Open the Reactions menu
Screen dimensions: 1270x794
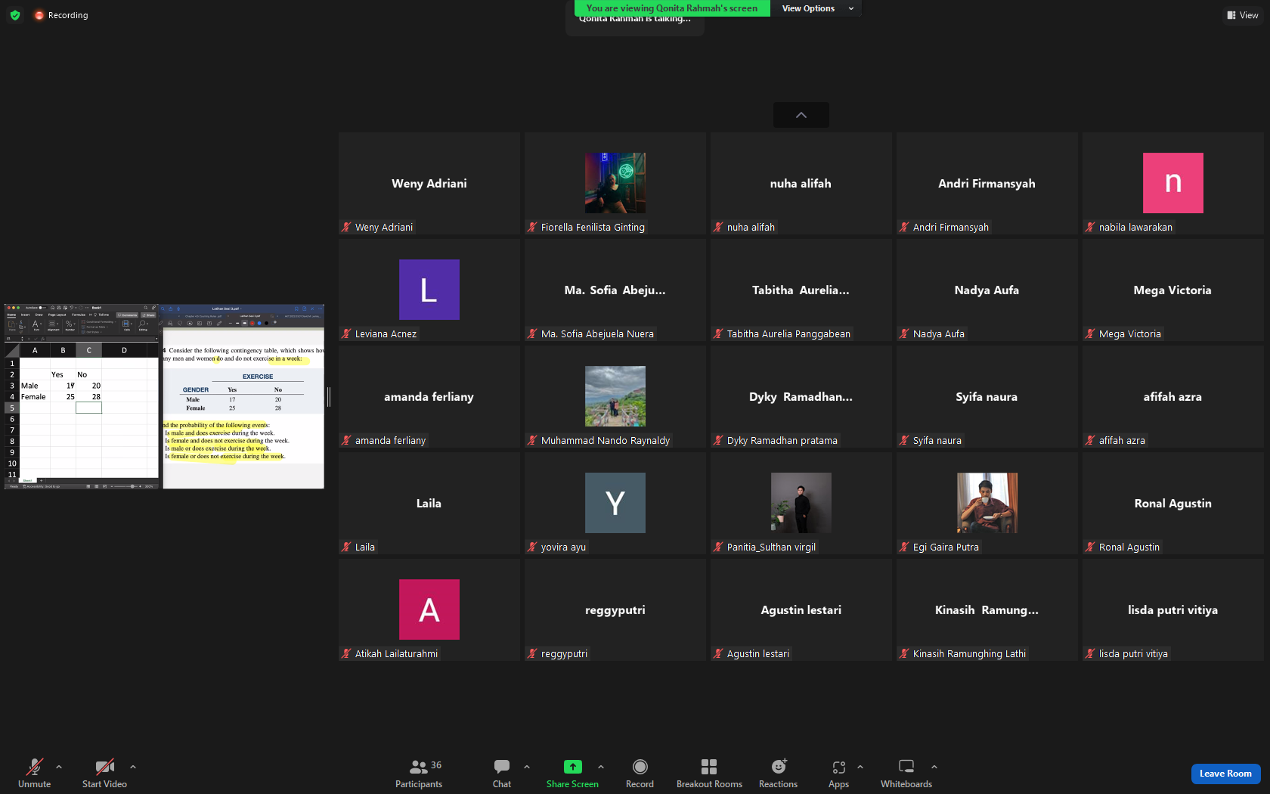[x=778, y=774]
